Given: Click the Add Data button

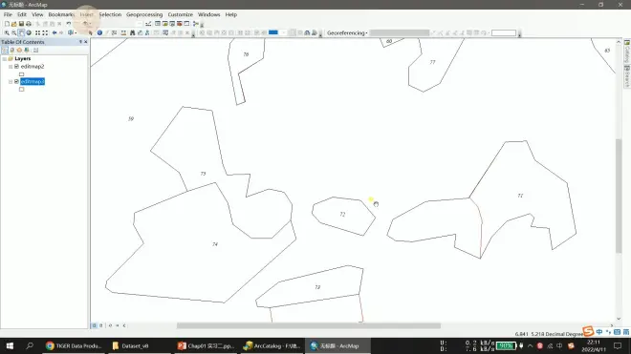Looking at the screenshot, I should coord(85,24).
